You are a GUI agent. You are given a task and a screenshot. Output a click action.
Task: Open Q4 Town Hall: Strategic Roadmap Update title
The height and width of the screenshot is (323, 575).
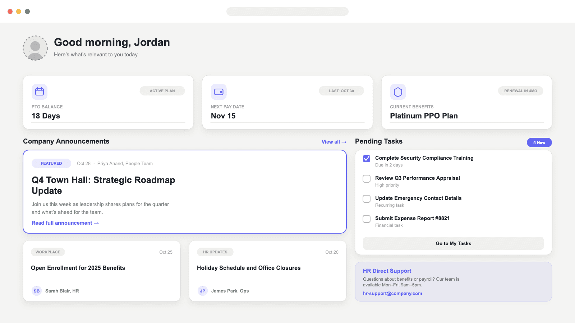point(103,185)
